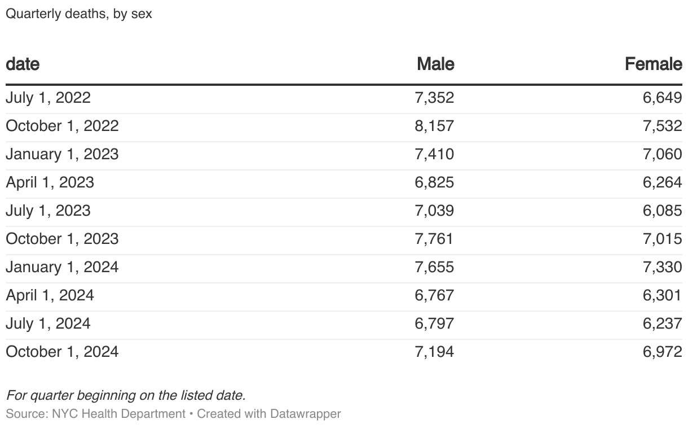
Task: Click the quarter beginning footnote text
Action: tap(126, 395)
